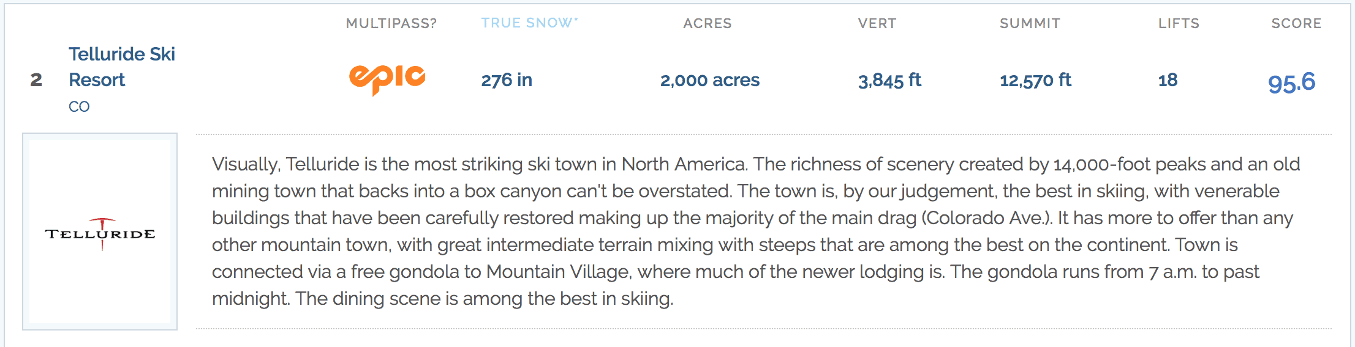Screen dimensions: 1355x347
Task: Click the 12,570 ft summit value
Action: click(x=1035, y=80)
